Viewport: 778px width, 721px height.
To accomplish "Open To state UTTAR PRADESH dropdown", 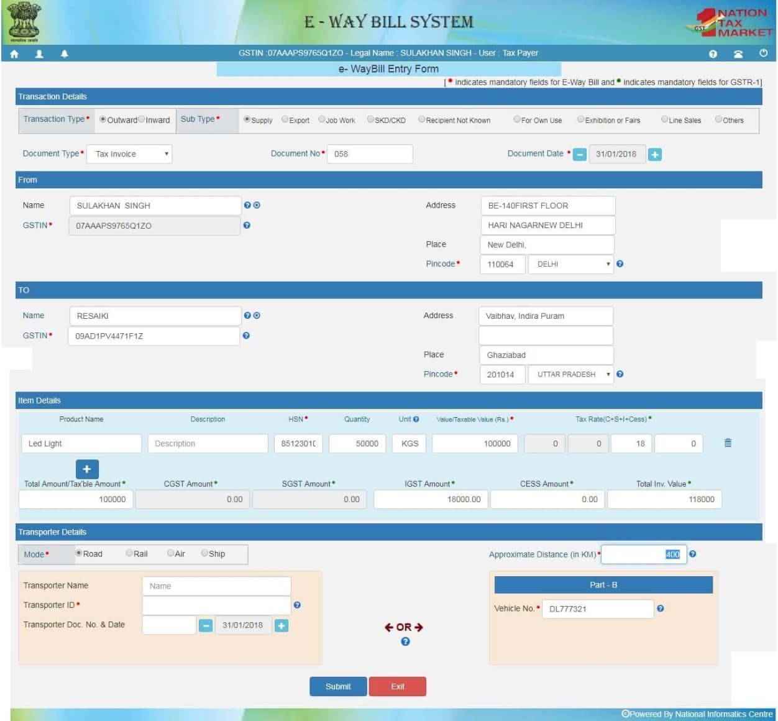I will pyautogui.click(x=570, y=375).
